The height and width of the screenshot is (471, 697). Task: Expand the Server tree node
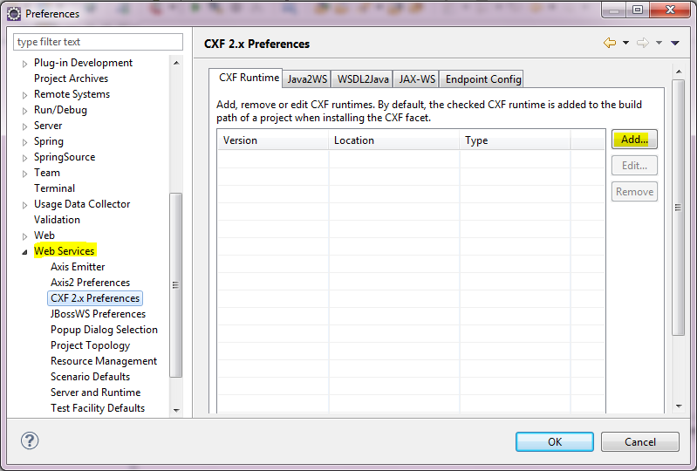[25, 126]
